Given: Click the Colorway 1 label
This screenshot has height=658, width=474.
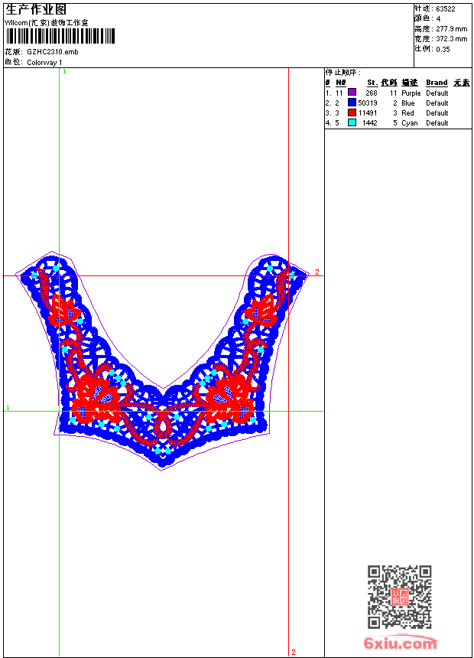Looking at the screenshot, I should point(45,62).
